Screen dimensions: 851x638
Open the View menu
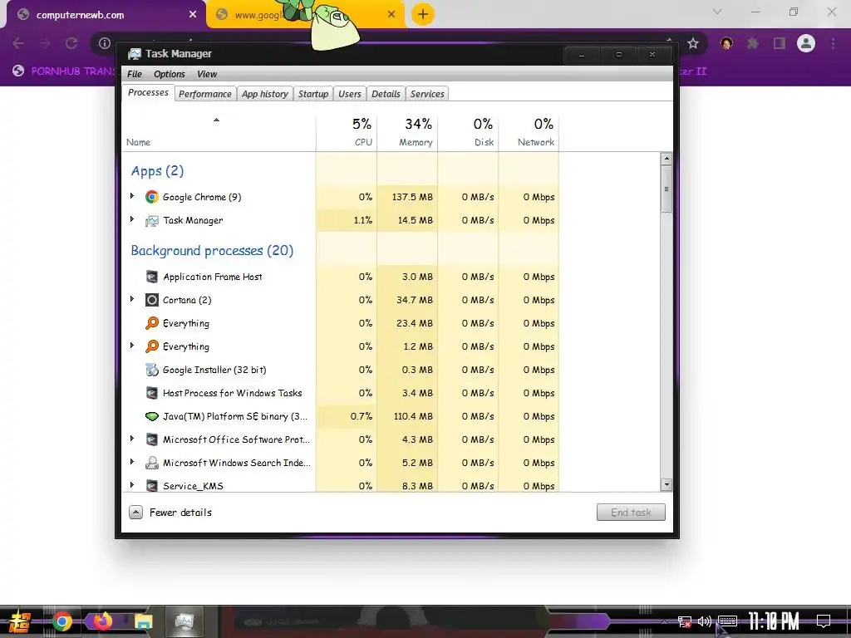point(207,74)
